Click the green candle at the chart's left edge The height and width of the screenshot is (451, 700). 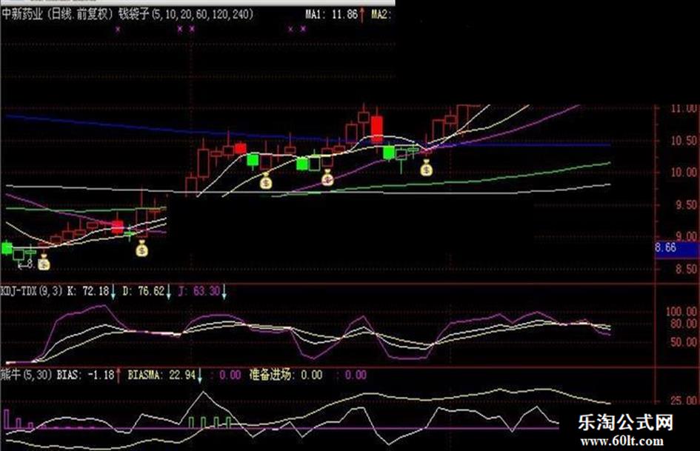pyautogui.click(x=7, y=248)
